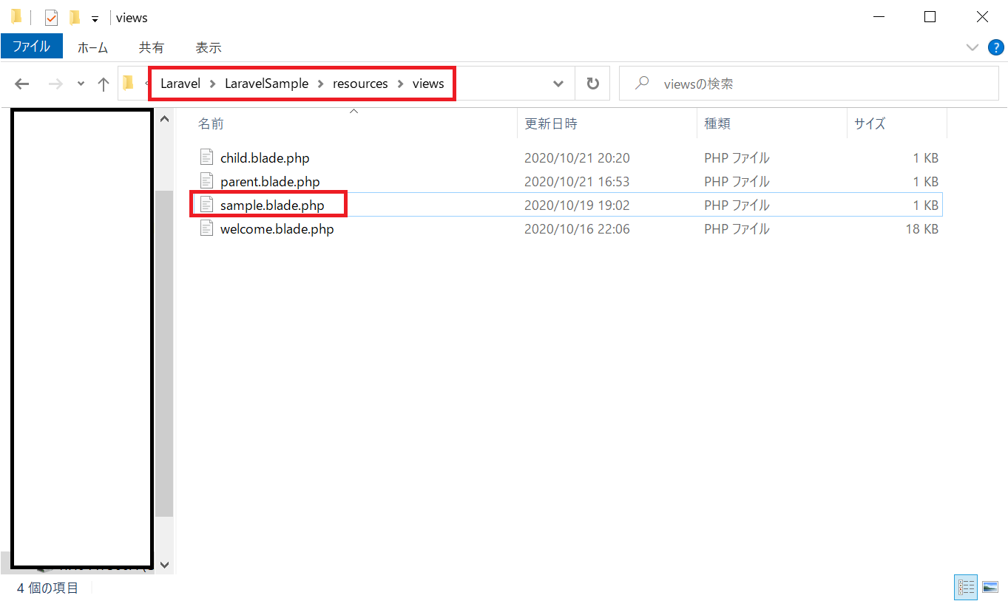Screen dimensions: 1008x601
Task: Switch to details view icon in status bar
Action: coord(966,588)
